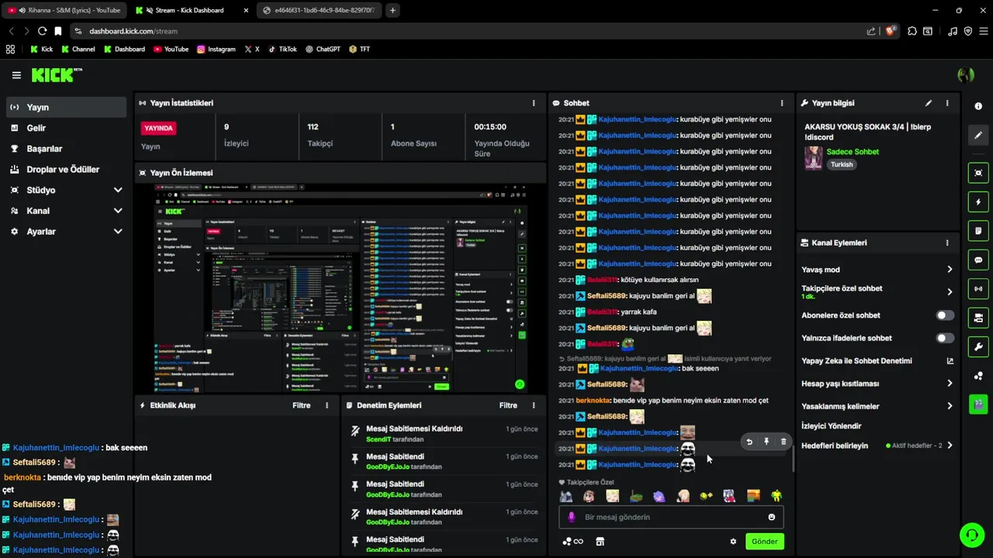Reload the page with browser refresh button

pos(42,31)
